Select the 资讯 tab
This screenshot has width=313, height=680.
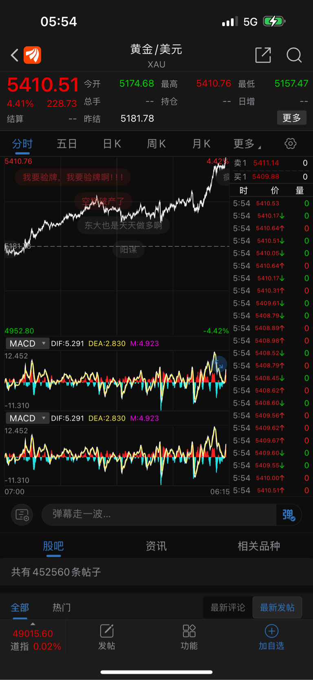click(156, 546)
